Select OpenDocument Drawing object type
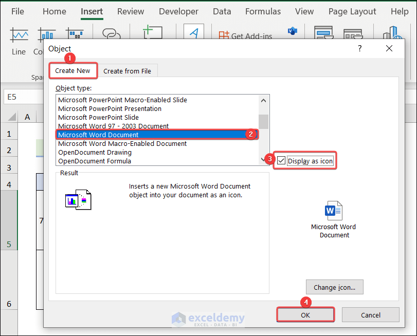This screenshot has height=336, width=417. [157, 152]
